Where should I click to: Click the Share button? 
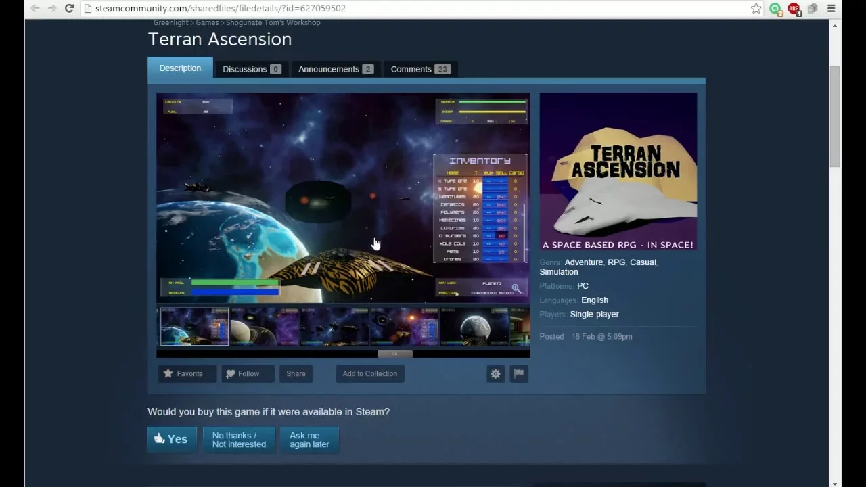point(296,373)
